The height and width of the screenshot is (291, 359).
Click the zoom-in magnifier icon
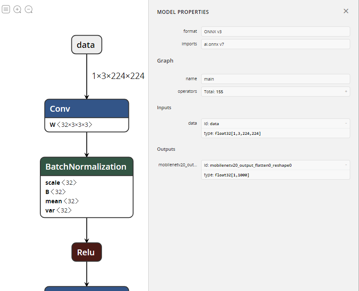pyautogui.click(x=17, y=9)
